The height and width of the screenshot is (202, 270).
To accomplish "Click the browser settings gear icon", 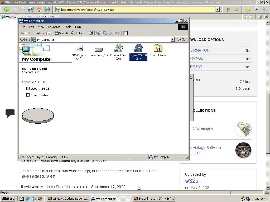I will pyautogui.click(x=265, y=10).
